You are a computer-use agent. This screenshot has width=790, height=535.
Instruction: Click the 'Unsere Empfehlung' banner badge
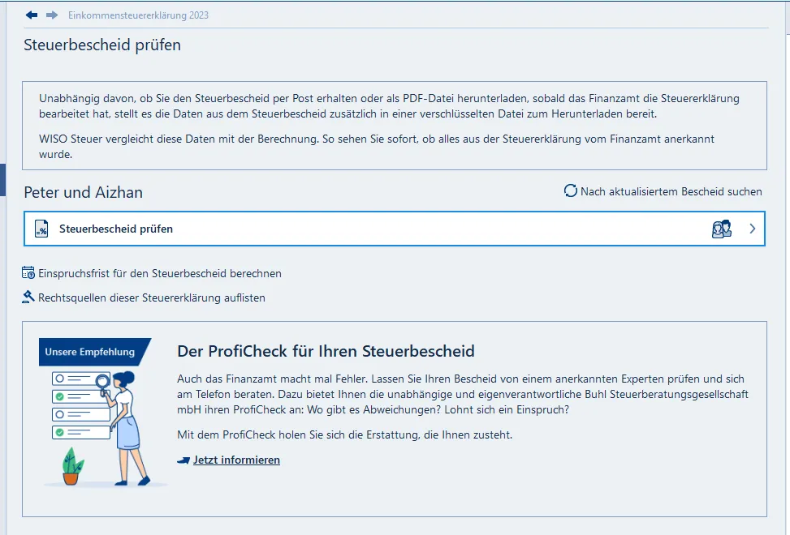tap(91, 353)
